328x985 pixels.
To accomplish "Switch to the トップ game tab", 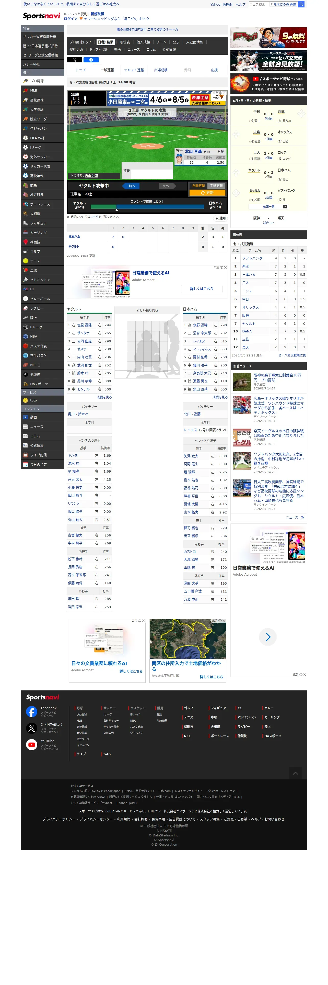I will click(x=80, y=70).
